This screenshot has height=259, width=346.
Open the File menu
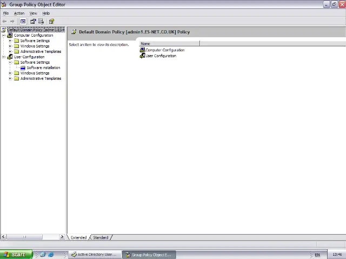click(x=6, y=13)
